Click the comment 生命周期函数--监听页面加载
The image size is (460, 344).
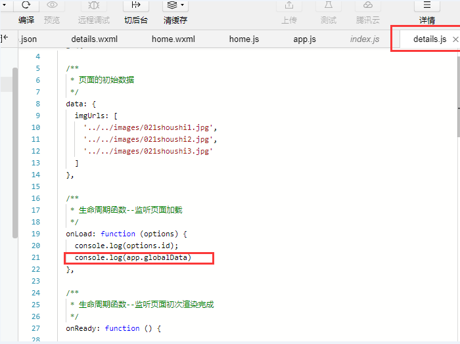131,210
